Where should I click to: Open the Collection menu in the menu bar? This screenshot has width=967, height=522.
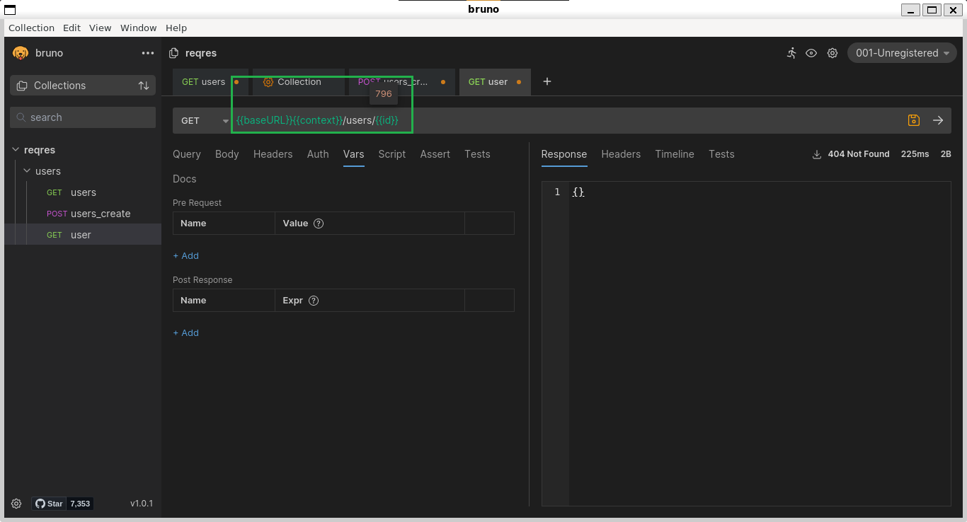tap(31, 28)
